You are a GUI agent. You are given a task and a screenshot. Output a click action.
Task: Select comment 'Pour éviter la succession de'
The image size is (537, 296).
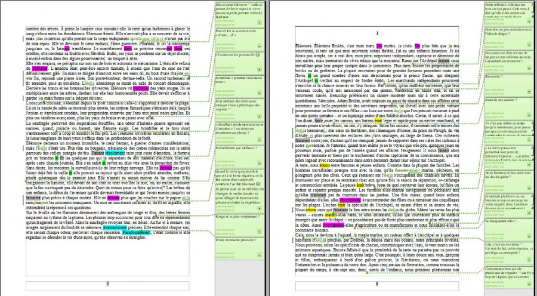(x=239, y=39)
